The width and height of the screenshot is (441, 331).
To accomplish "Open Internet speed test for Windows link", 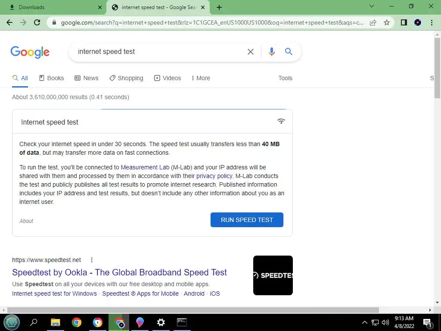I will point(54,294).
